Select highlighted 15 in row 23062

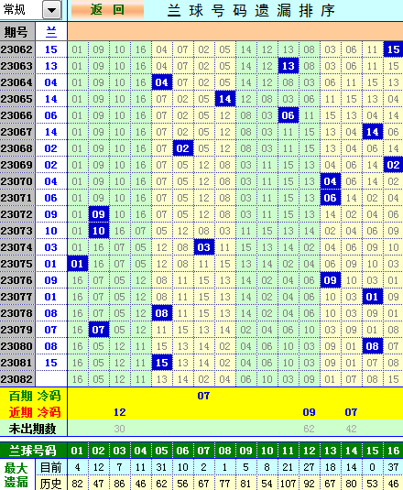pyautogui.click(x=393, y=49)
